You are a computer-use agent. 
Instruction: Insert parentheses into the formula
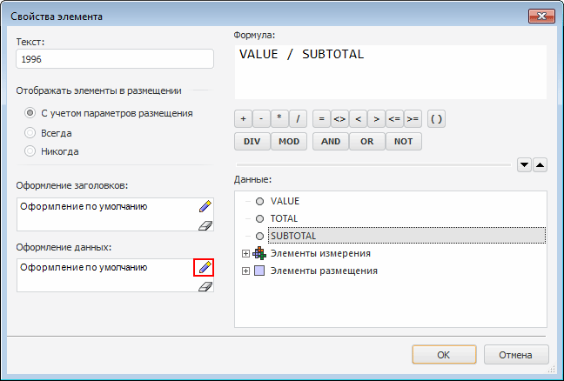tap(437, 119)
